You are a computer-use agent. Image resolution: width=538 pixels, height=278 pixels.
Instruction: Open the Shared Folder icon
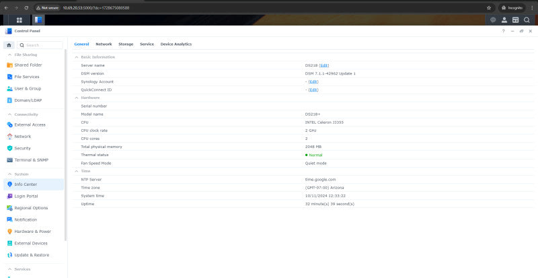click(x=9, y=65)
